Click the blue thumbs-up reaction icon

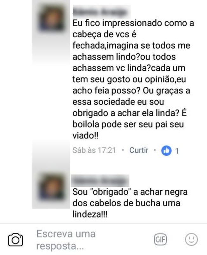tap(166, 150)
